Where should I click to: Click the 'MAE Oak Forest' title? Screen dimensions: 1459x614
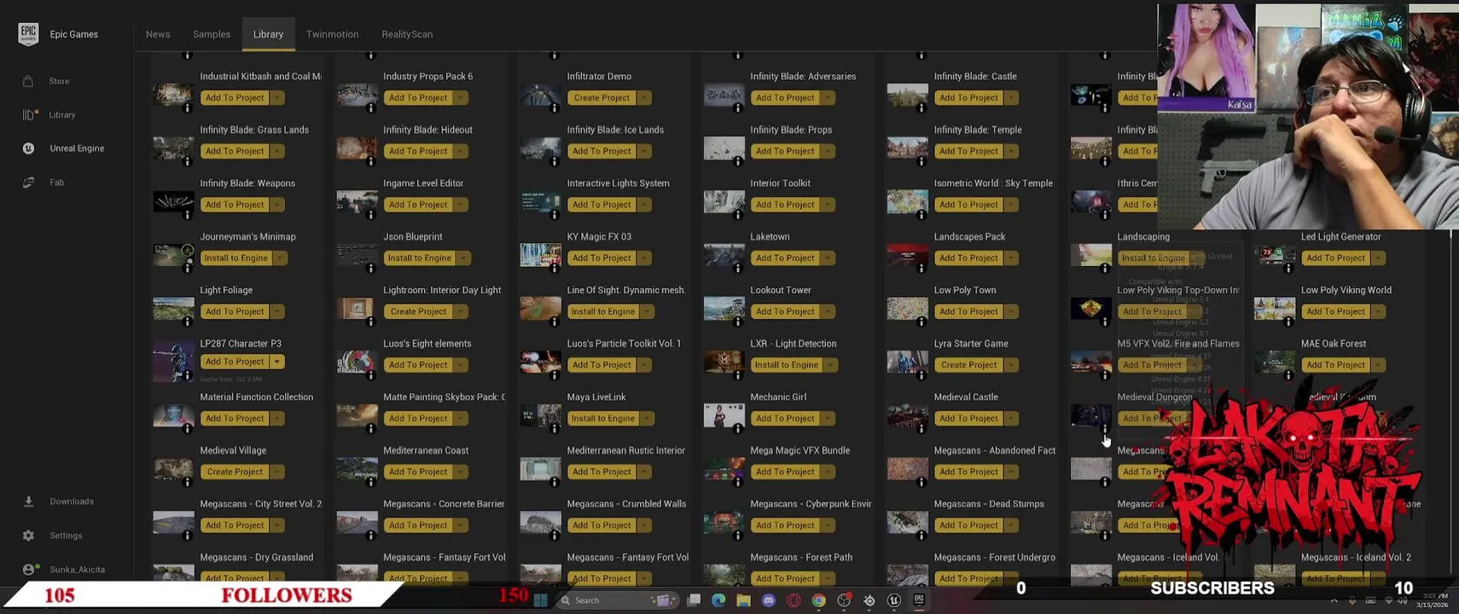pos(1334,344)
